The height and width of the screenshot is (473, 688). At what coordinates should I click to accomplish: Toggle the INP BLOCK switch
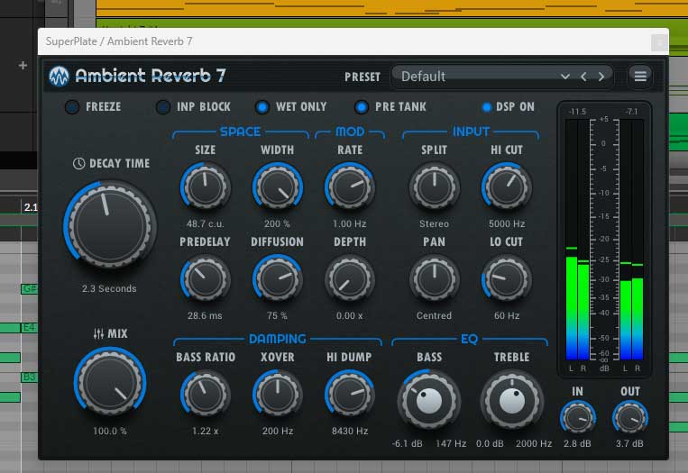pyautogui.click(x=163, y=107)
